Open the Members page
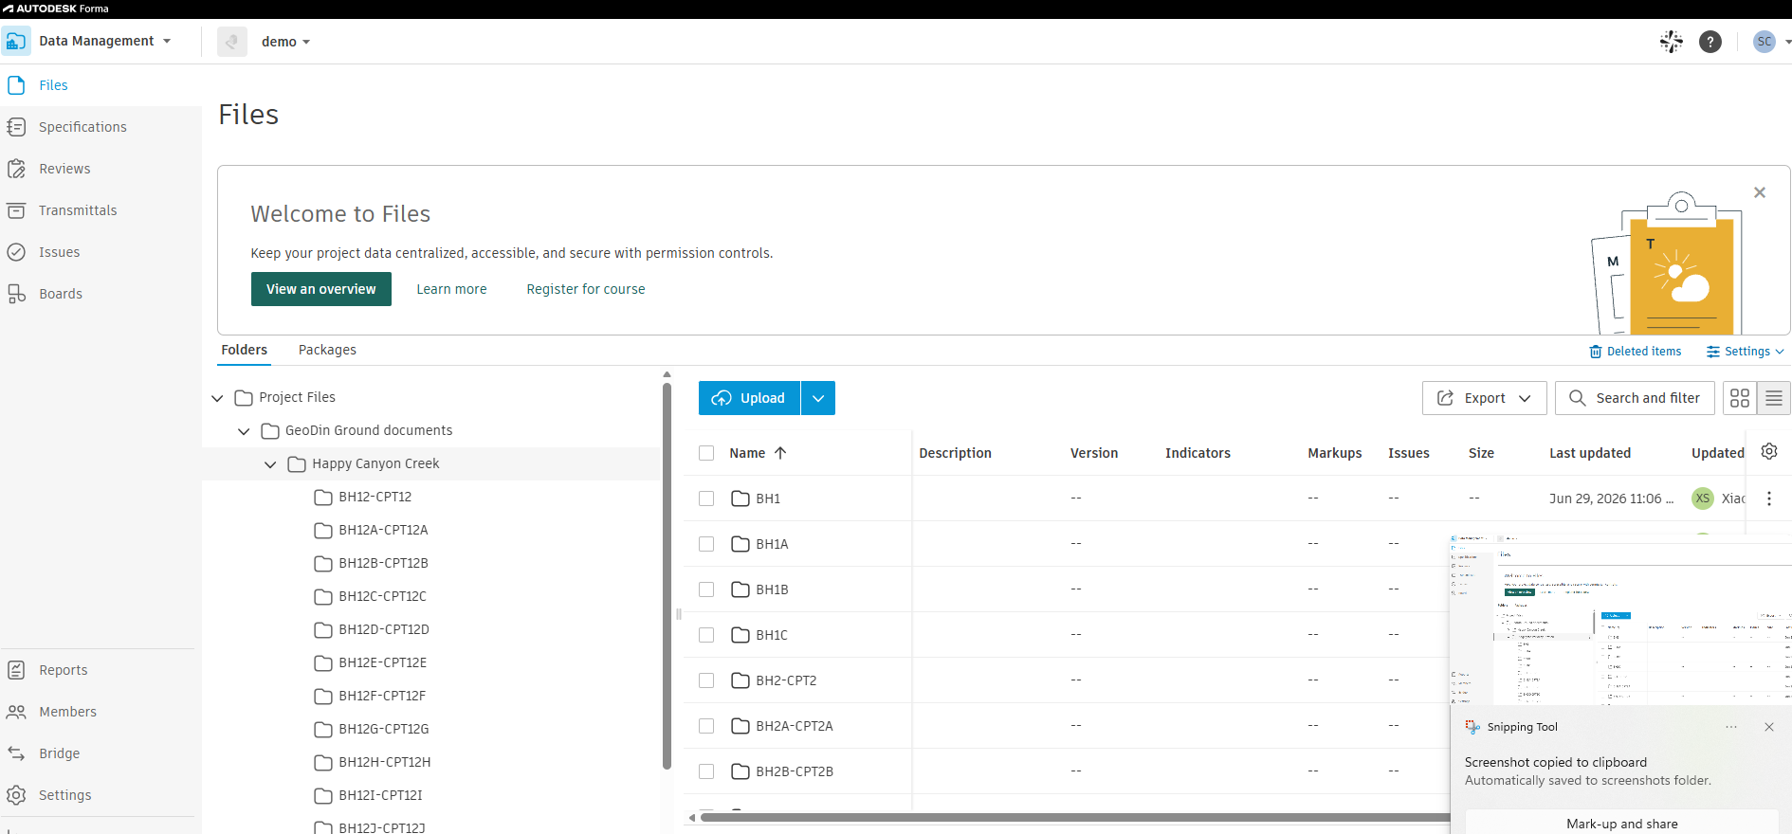The width and height of the screenshot is (1792, 834). click(67, 712)
